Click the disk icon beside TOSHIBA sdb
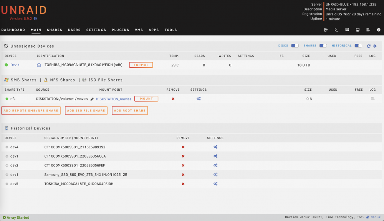384x221 pixels. pos(39,65)
